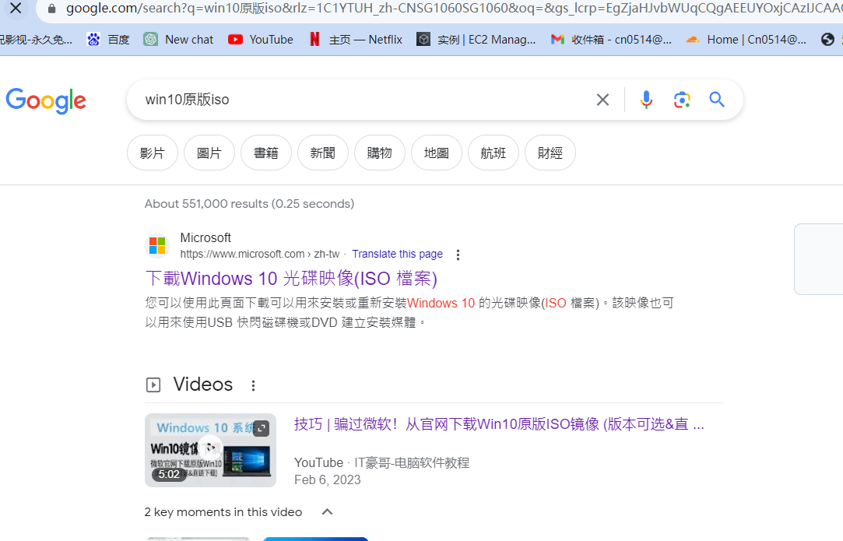Filter results by 地圖
Image resolution: width=843 pixels, height=541 pixels.
[x=436, y=153]
